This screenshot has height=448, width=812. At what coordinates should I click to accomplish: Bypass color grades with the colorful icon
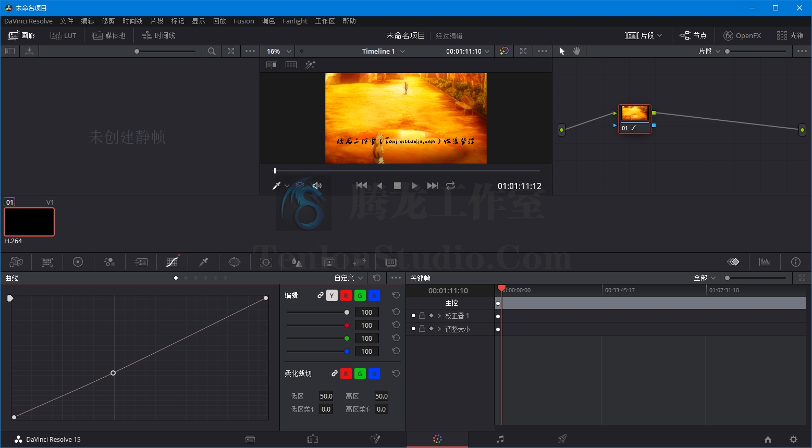point(504,51)
